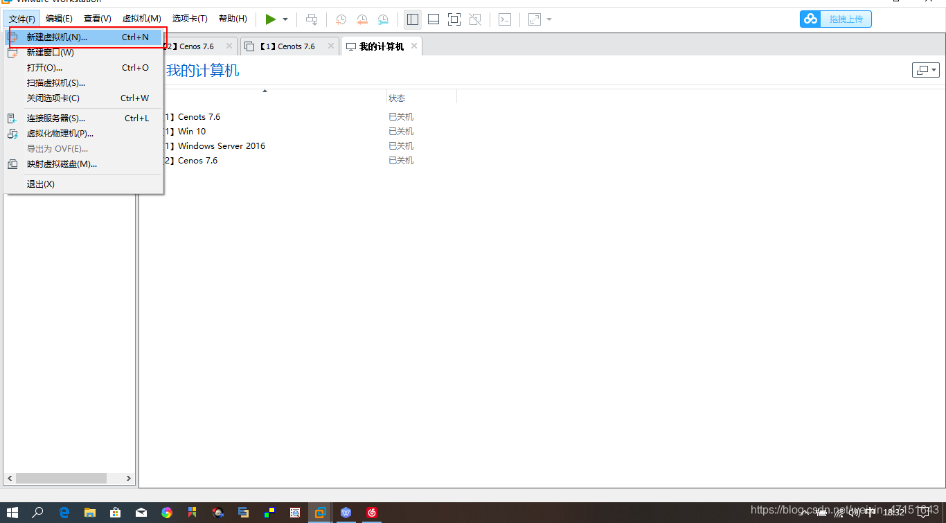Click the Take Snapshot clock icon
Image resolution: width=946 pixels, height=523 pixels.
coord(341,19)
